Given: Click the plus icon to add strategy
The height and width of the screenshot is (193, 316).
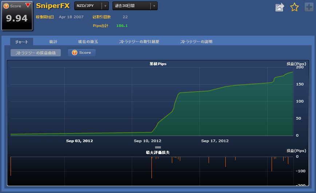Looking at the screenshot, I should tap(308, 7).
